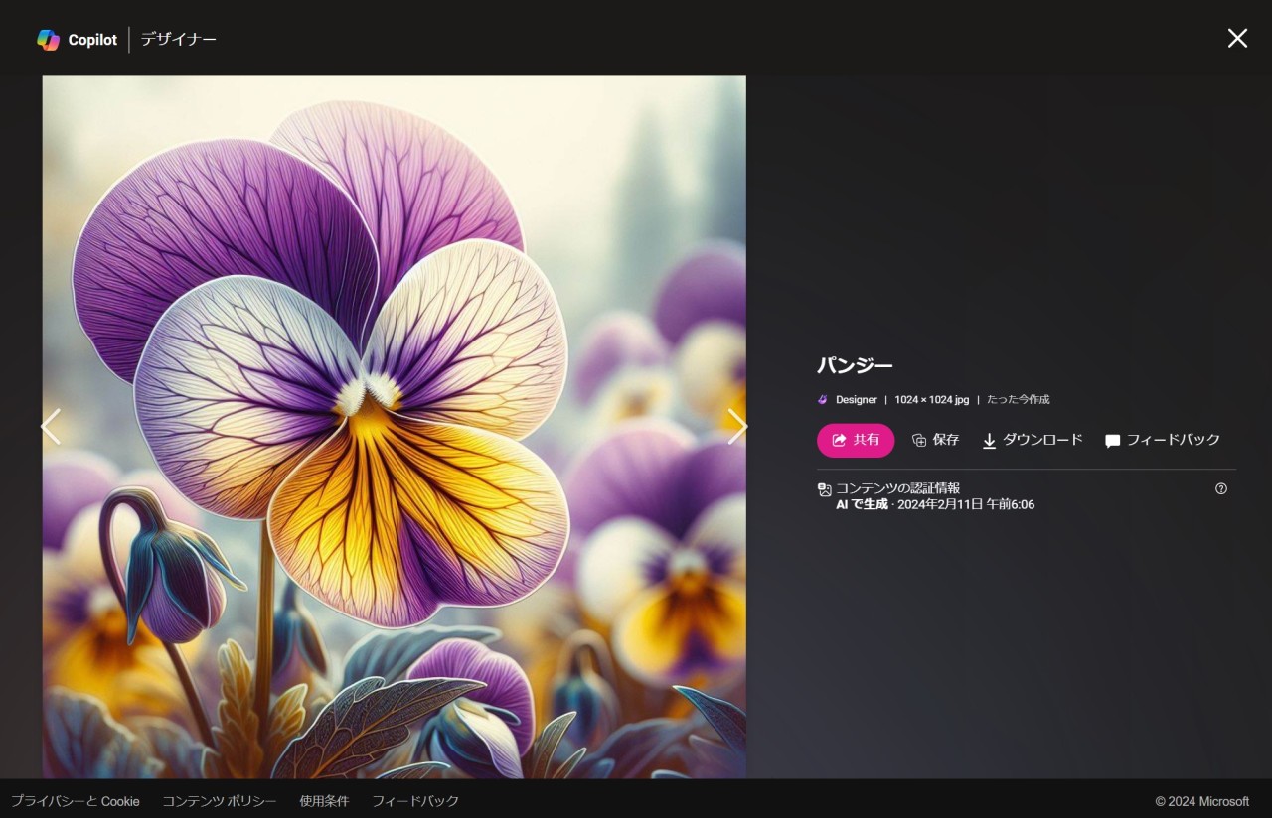Open コンテンツ ポリシー footer link

tap(220, 801)
